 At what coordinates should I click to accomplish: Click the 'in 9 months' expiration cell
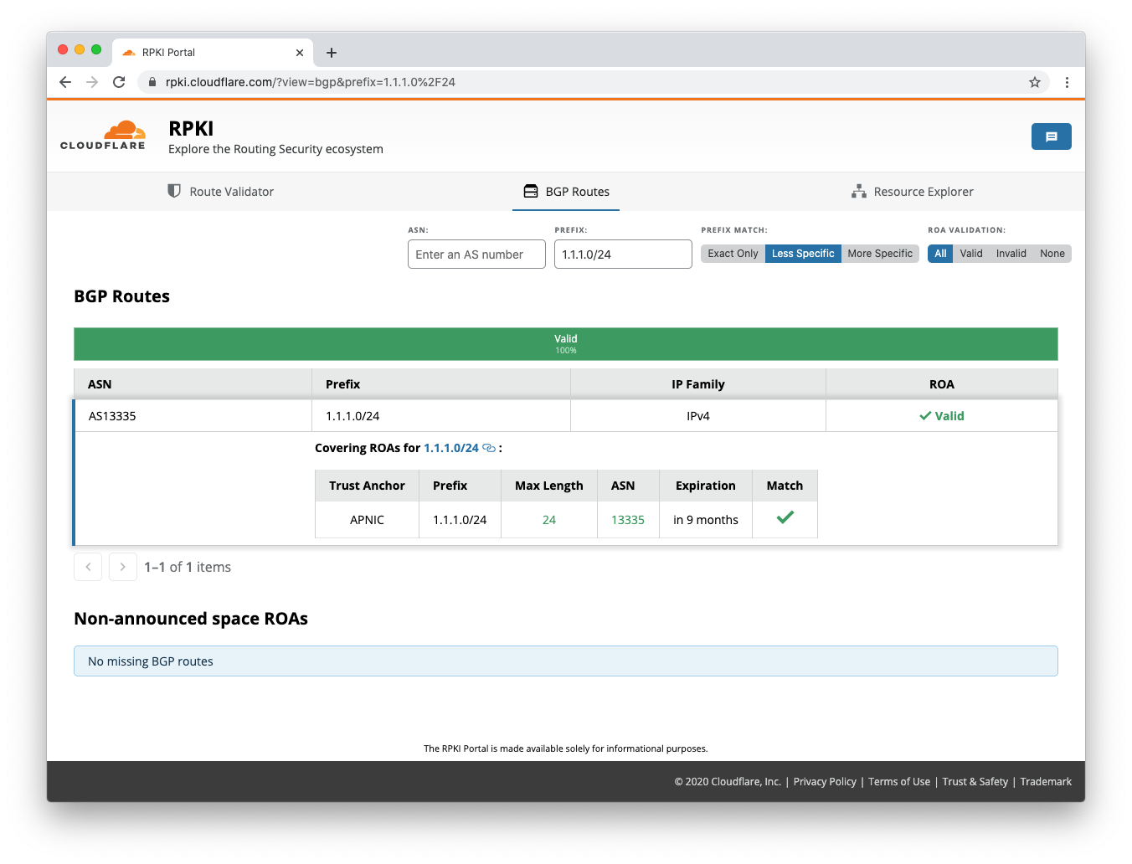click(706, 520)
